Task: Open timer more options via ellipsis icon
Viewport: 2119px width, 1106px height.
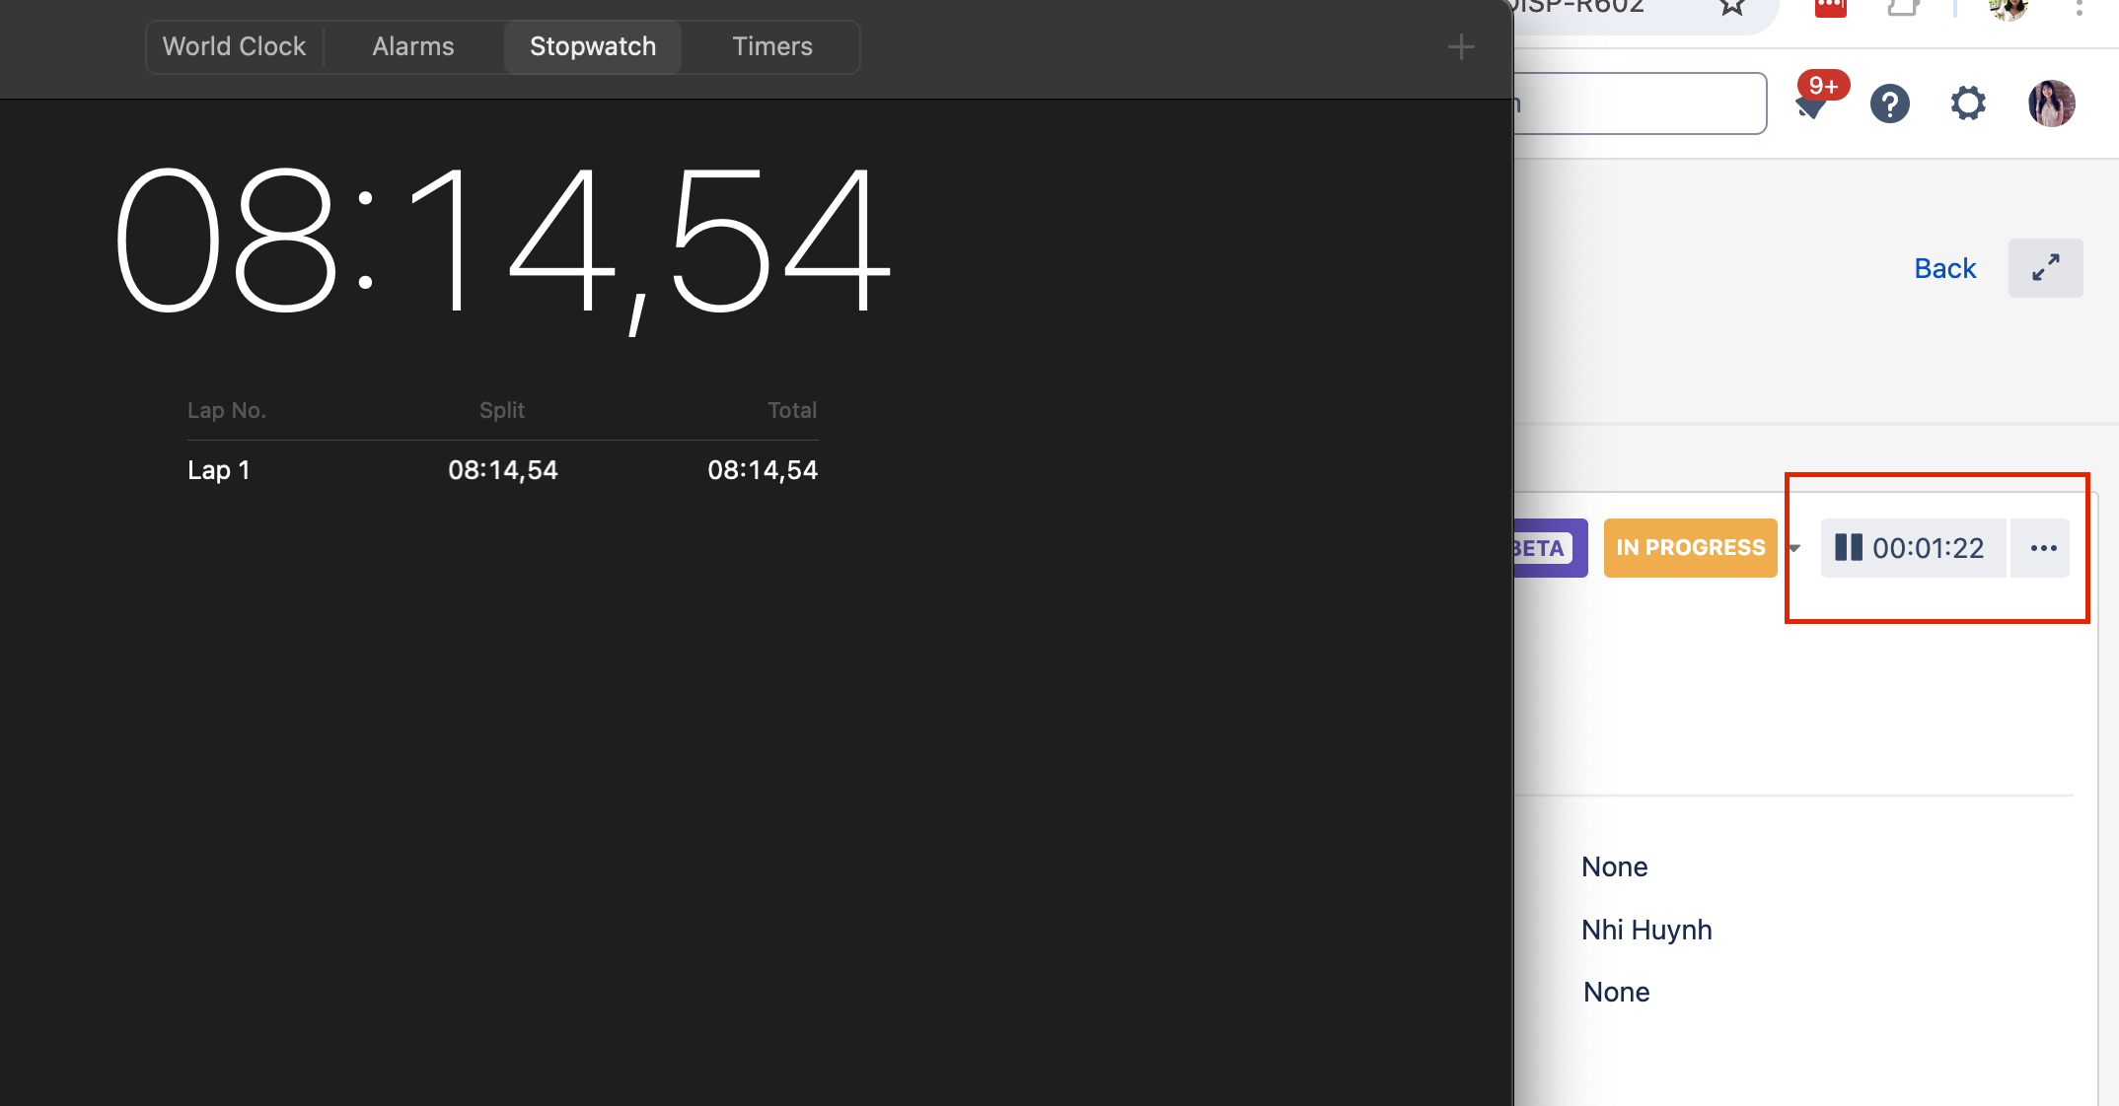Action: pyautogui.click(x=2040, y=548)
